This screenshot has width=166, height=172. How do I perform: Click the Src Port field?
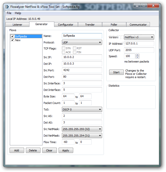[82, 70]
